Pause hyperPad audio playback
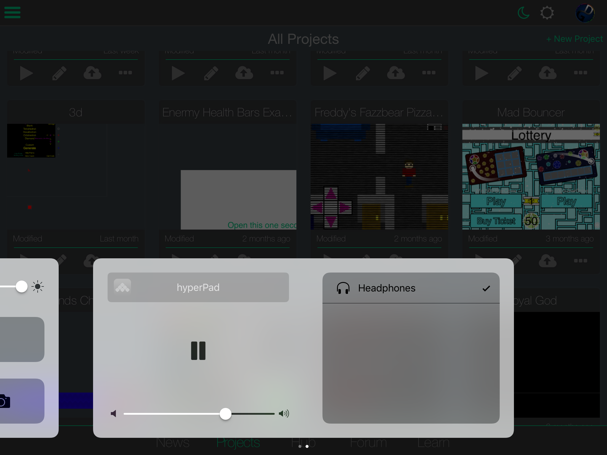607x455 pixels. [x=198, y=351]
